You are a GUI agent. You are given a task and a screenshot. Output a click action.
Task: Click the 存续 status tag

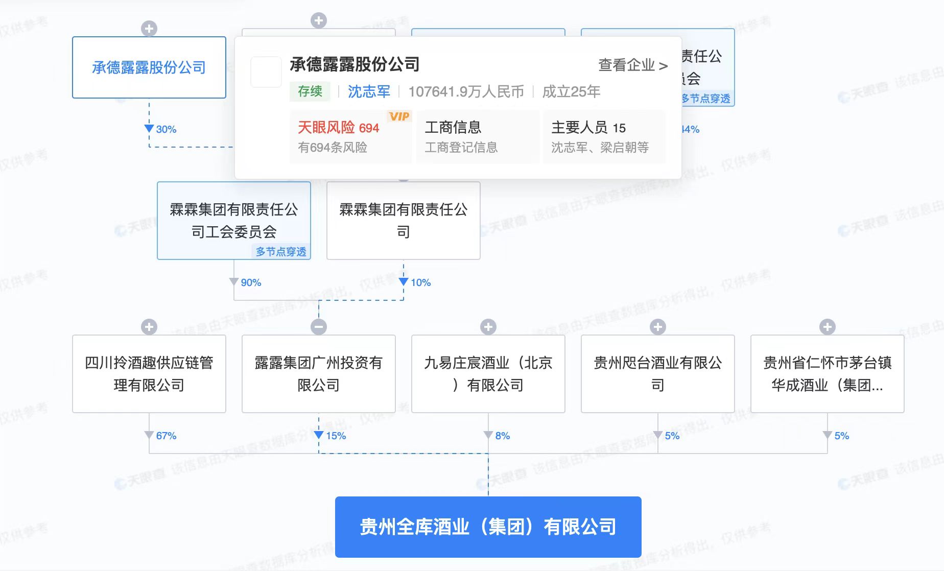click(310, 91)
